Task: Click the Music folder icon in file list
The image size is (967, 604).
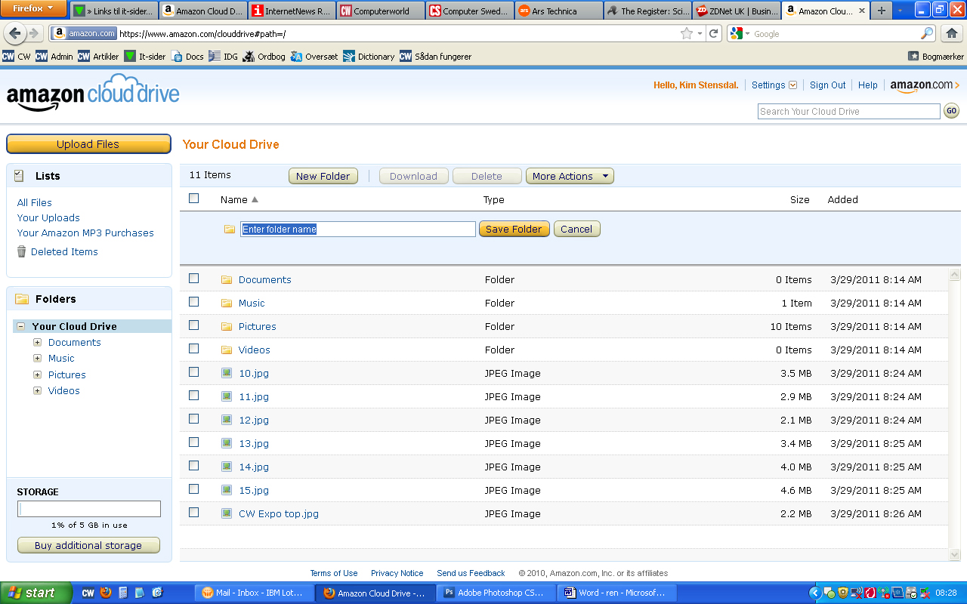Action: [x=227, y=303]
